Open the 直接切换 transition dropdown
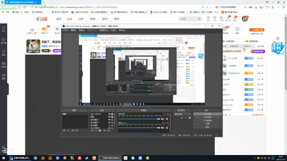This screenshot has width=287, height=161. (182, 114)
